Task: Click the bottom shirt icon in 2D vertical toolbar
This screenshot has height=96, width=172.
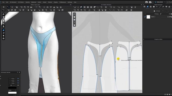Action: click(x=74, y=25)
